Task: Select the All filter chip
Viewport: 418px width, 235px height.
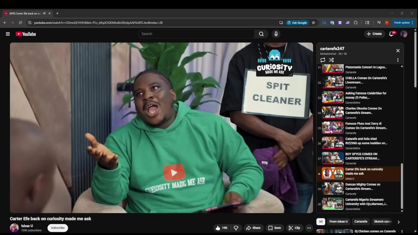Action: tap(321, 222)
